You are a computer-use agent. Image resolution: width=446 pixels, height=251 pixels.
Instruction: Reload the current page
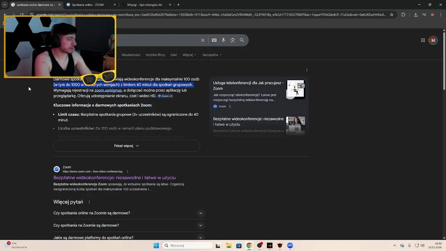[x=22, y=15]
